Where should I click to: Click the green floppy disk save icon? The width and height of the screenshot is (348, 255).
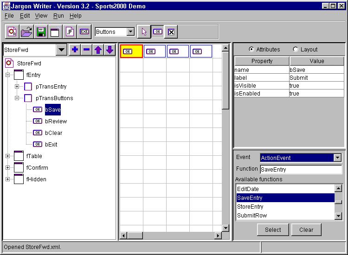click(41, 32)
